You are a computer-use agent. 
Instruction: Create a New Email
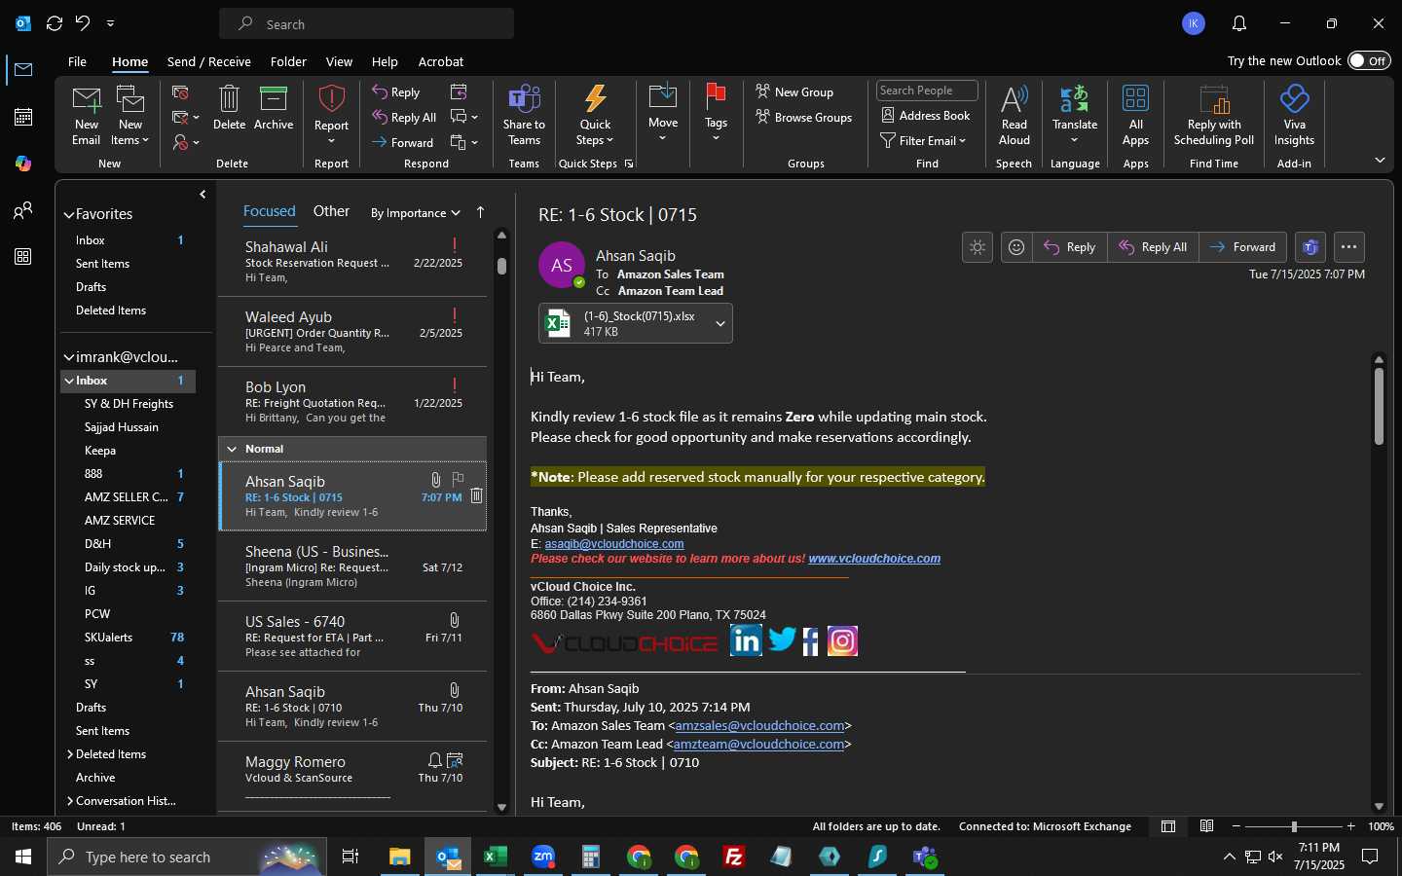point(86,115)
